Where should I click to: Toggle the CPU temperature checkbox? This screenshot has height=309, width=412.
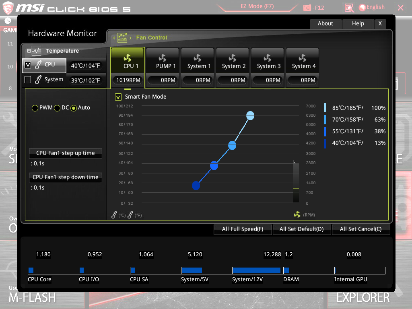28,65
